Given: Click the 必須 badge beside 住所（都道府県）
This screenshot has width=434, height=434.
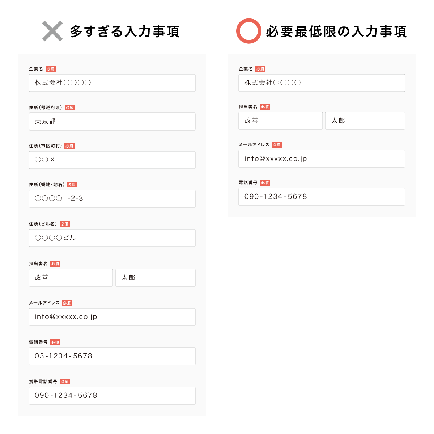Looking at the screenshot, I should click(69, 107).
